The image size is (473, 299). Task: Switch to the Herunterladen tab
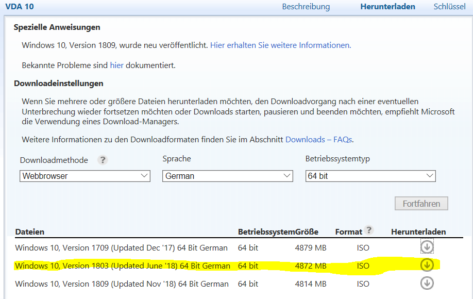[x=387, y=7]
